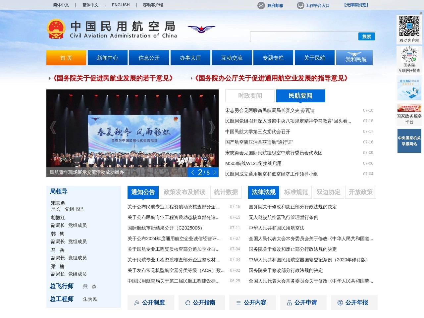Switch to 法律法规 tab
This screenshot has width=424, height=318.
[263, 192]
